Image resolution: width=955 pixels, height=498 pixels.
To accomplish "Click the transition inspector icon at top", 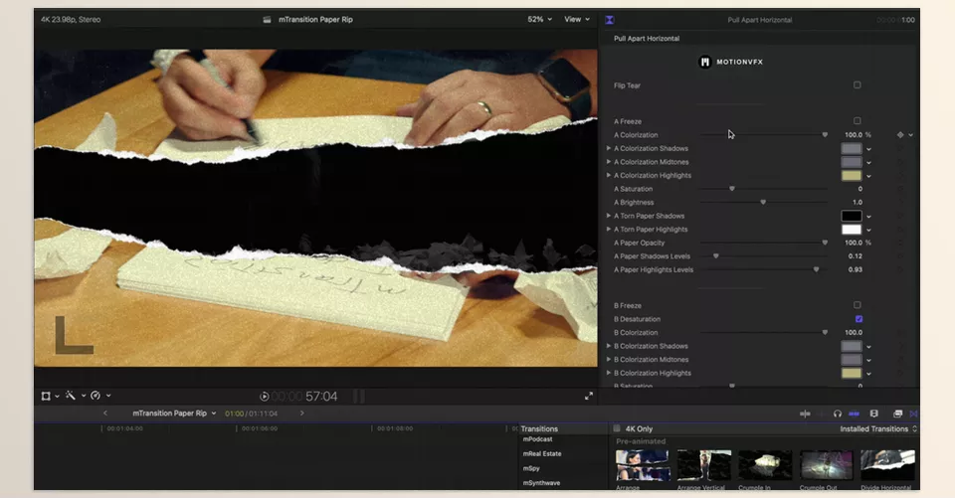I will (610, 20).
